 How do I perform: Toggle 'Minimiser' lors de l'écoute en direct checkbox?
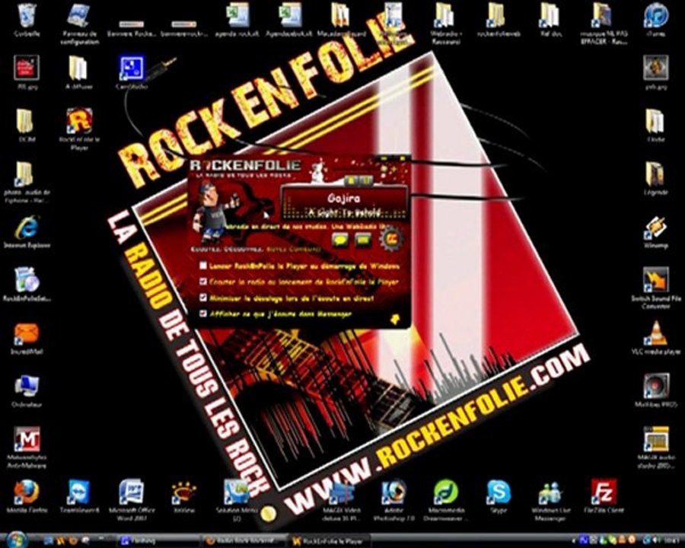(202, 298)
